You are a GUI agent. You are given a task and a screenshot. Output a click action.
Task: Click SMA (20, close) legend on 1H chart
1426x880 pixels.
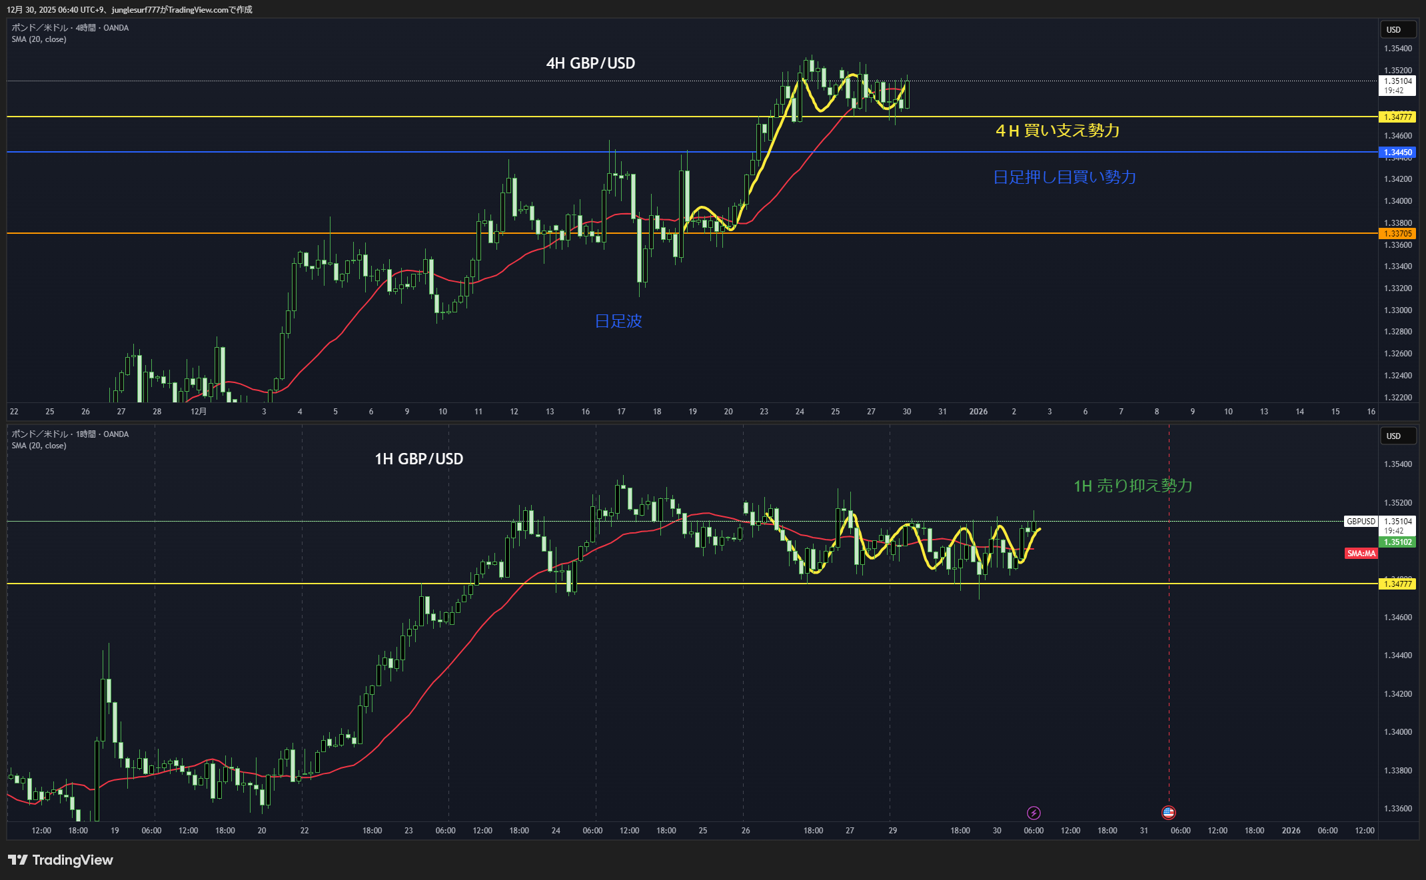point(39,446)
